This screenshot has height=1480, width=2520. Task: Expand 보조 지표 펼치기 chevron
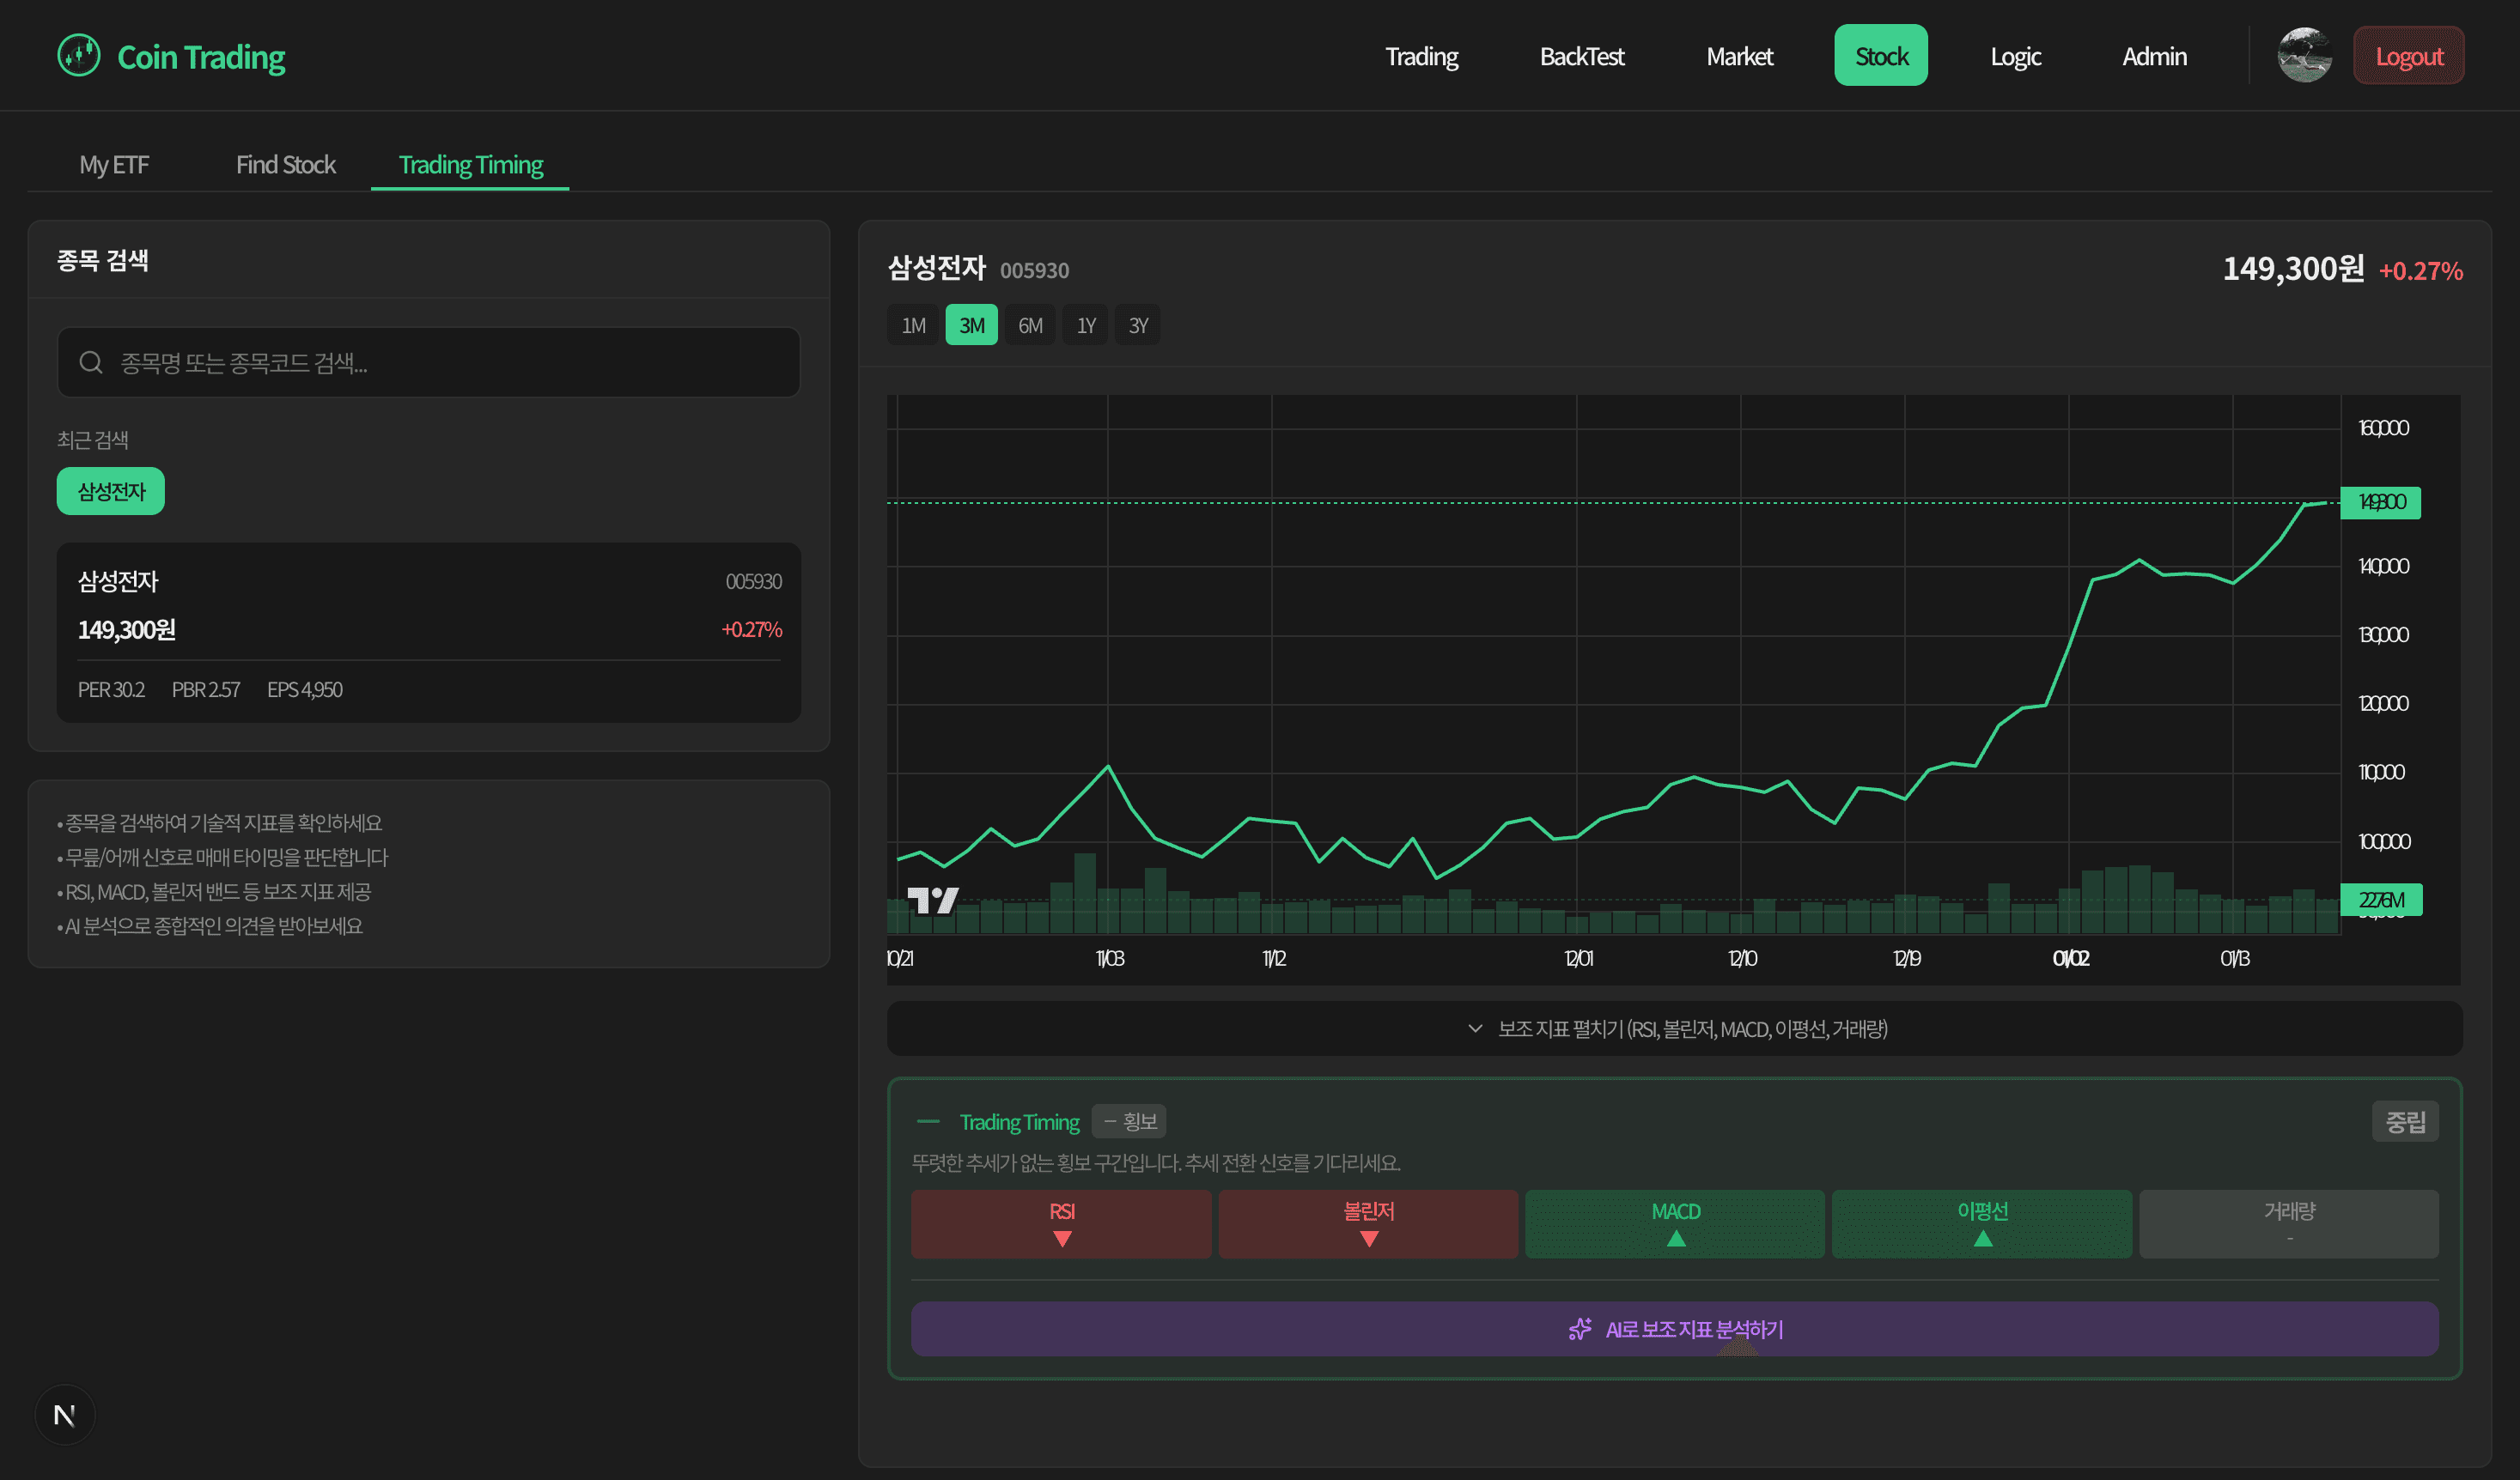(x=1475, y=1028)
